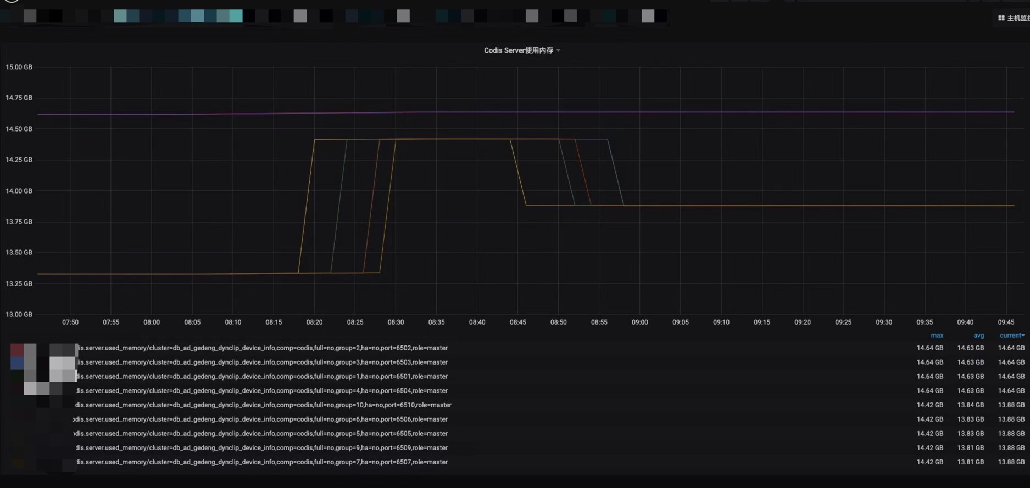Toggle series group=1 port=6501 in legend
The height and width of the screenshot is (488, 1030).
click(261, 377)
